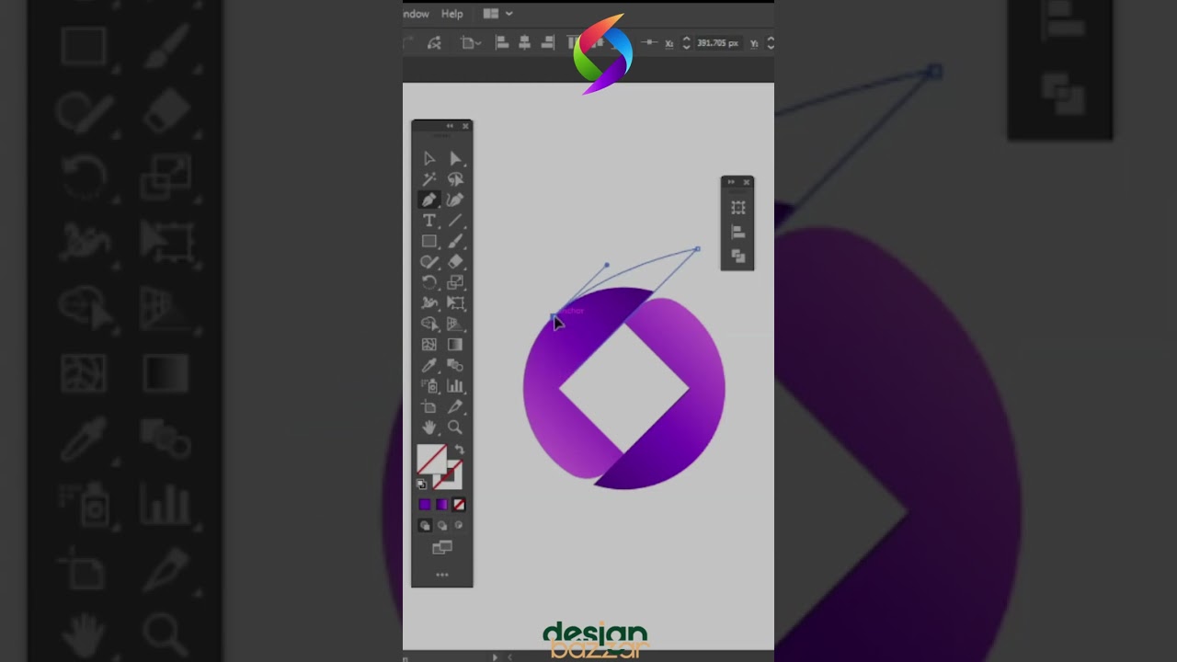This screenshot has height=662, width=1177.
Task: Select the Symbol Sprayer tool
Action: point(429,386)
